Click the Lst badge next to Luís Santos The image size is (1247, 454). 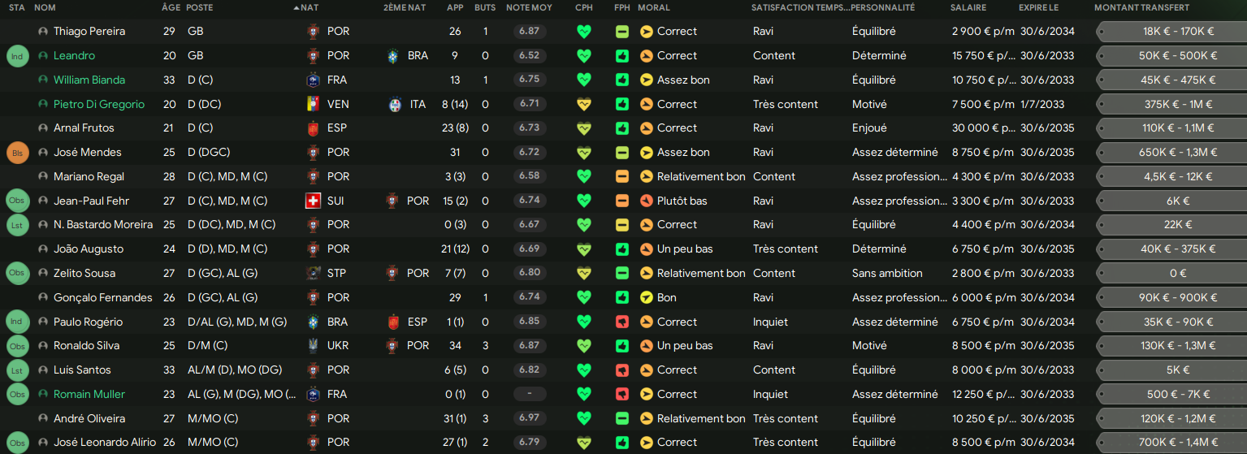tap(17, 370)
